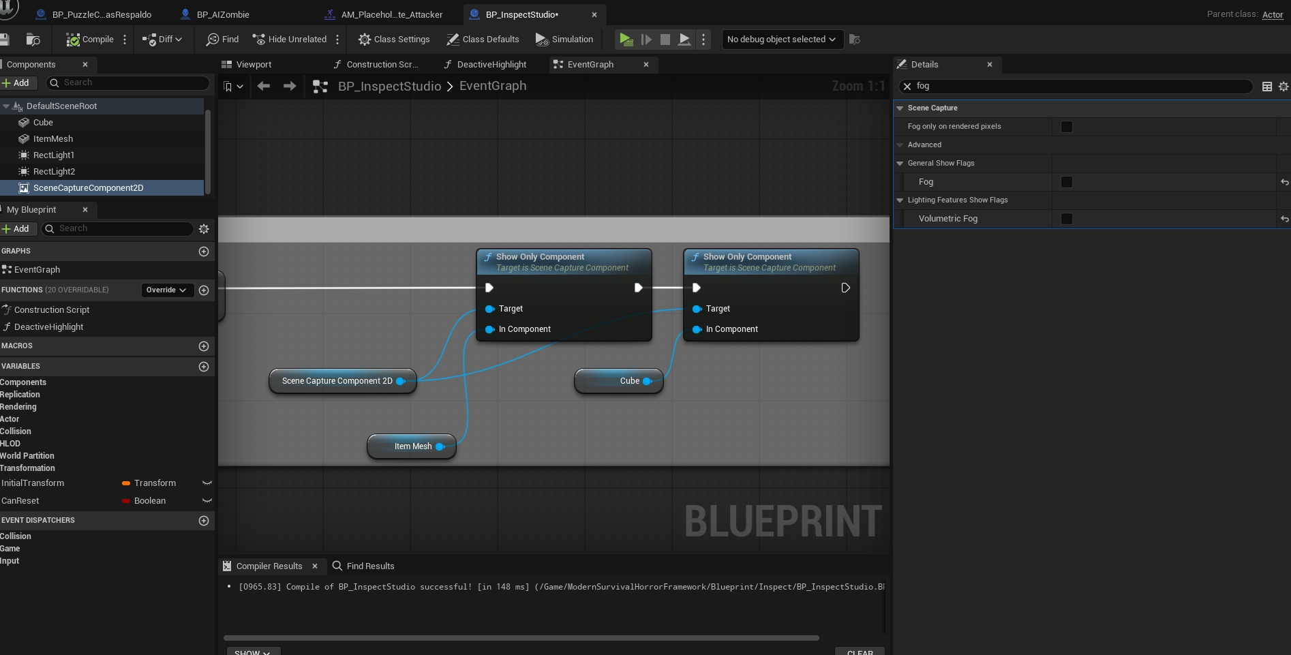This screenshot has width=1291, height=655.
Task: Select SceneCaptureComponent2D in the tree
Action: 88,188
